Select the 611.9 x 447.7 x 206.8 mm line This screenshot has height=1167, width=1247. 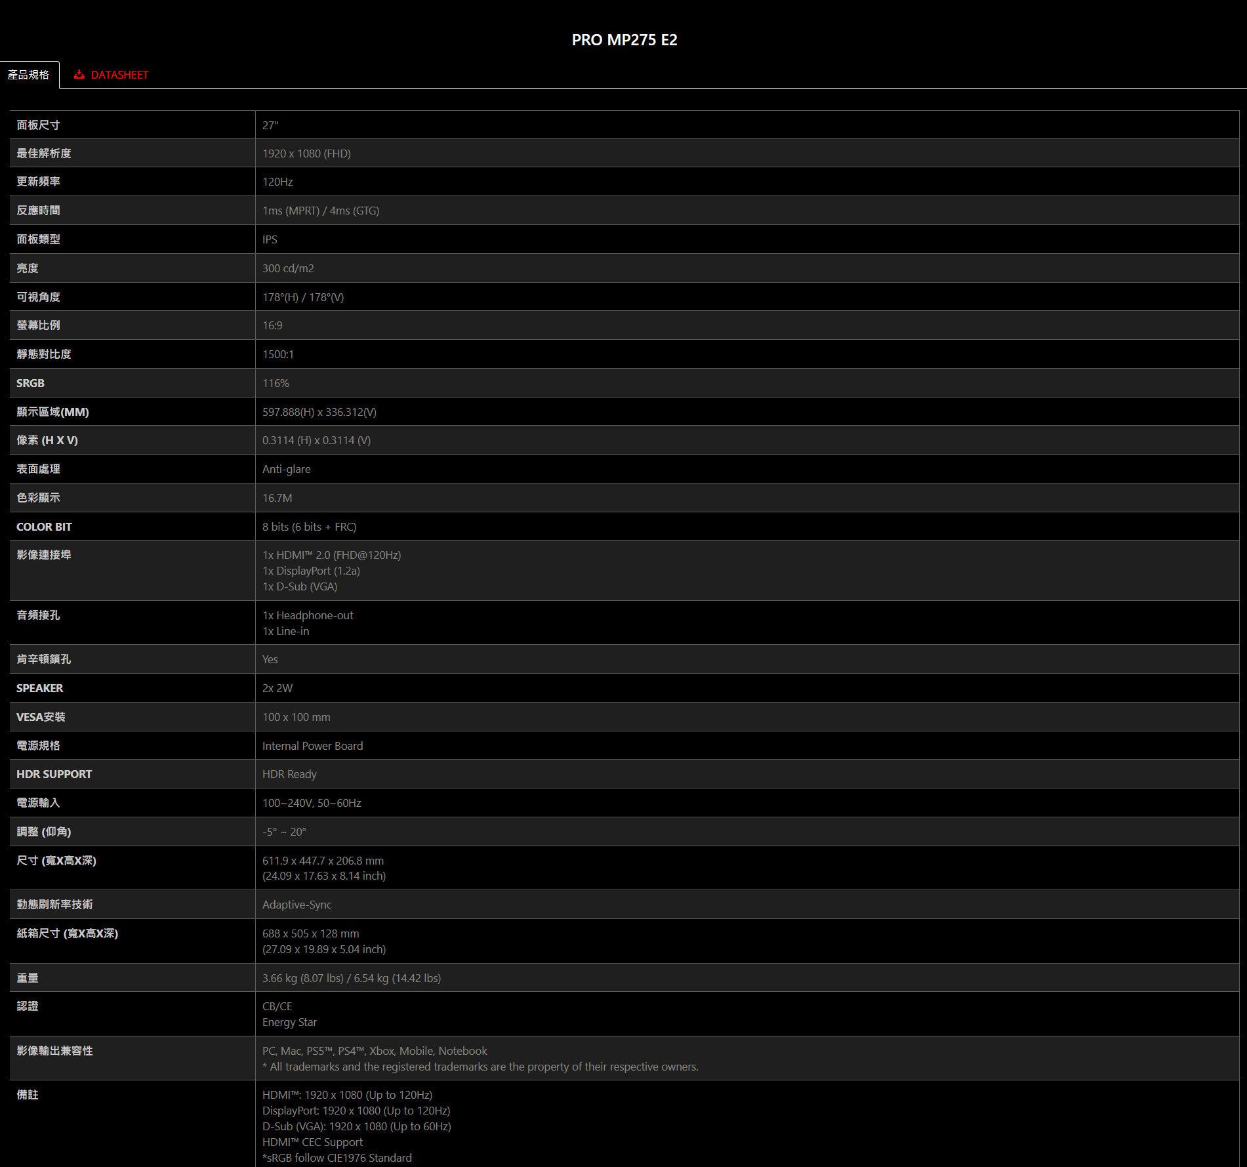point(323,861)
